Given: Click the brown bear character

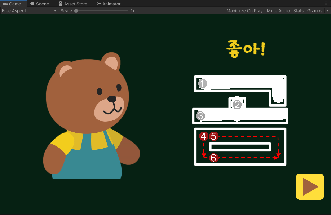Looking at the screenshot, I should pos(92,116).
